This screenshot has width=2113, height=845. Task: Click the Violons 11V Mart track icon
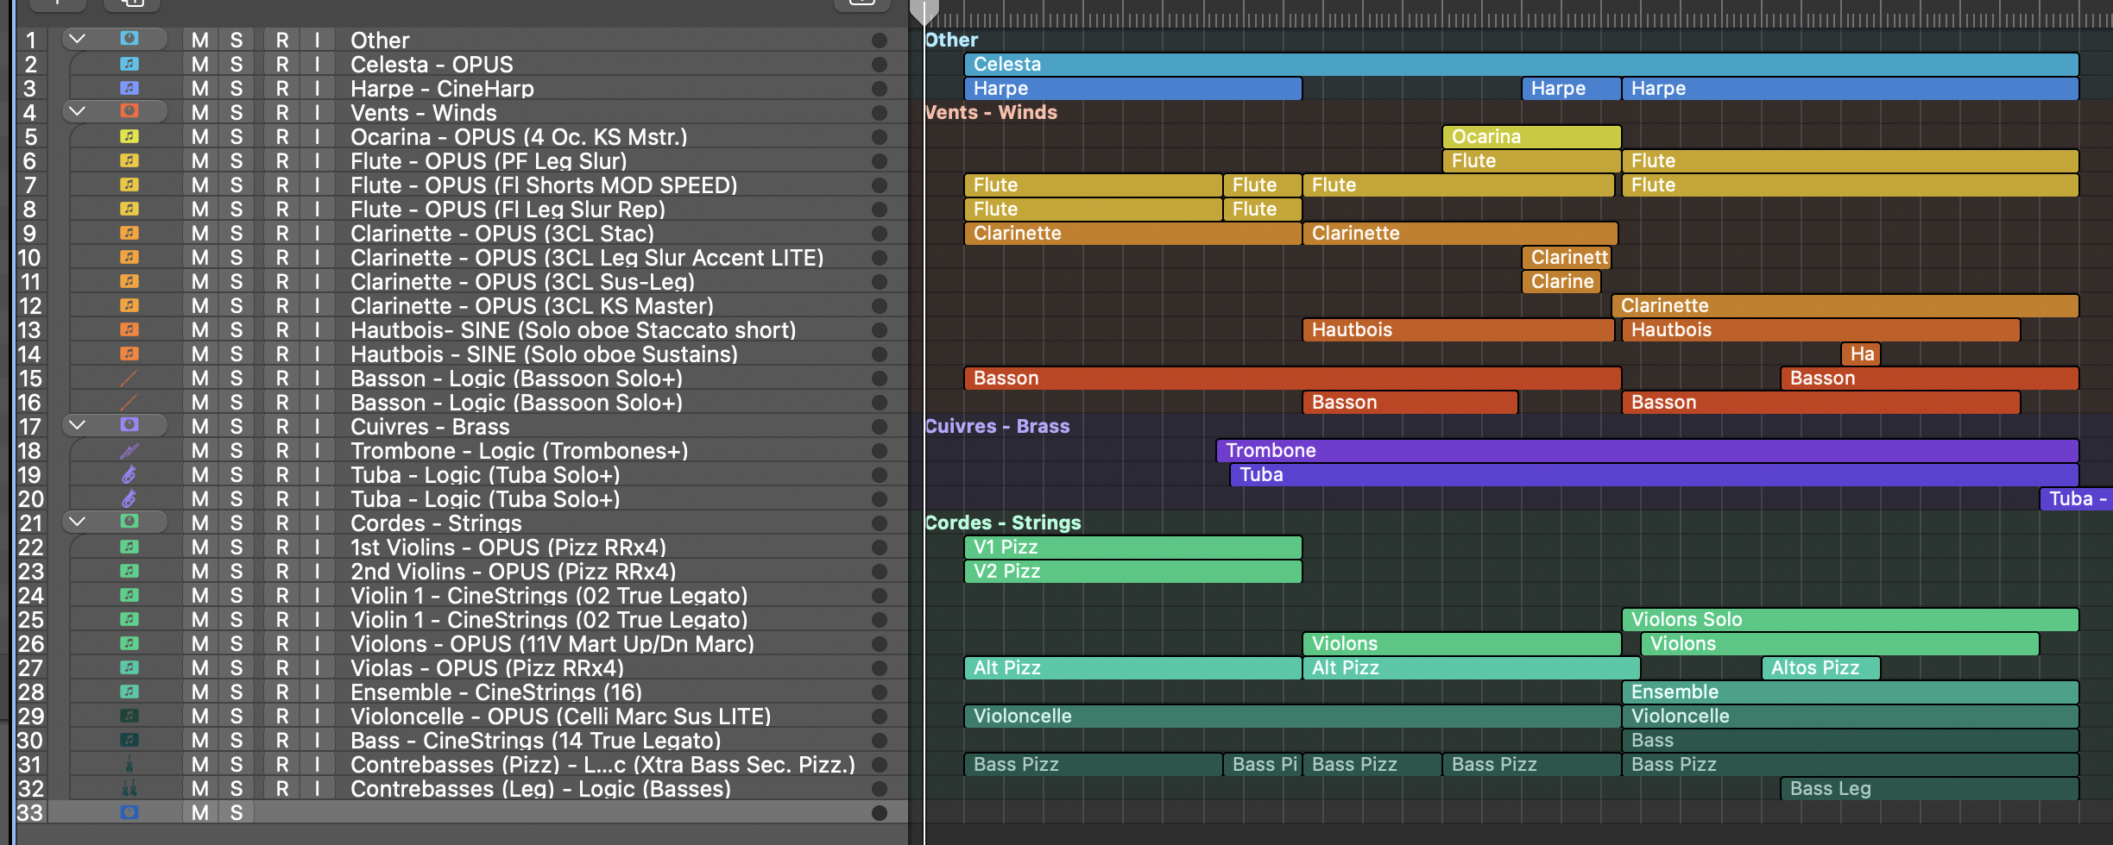(129, 643)
